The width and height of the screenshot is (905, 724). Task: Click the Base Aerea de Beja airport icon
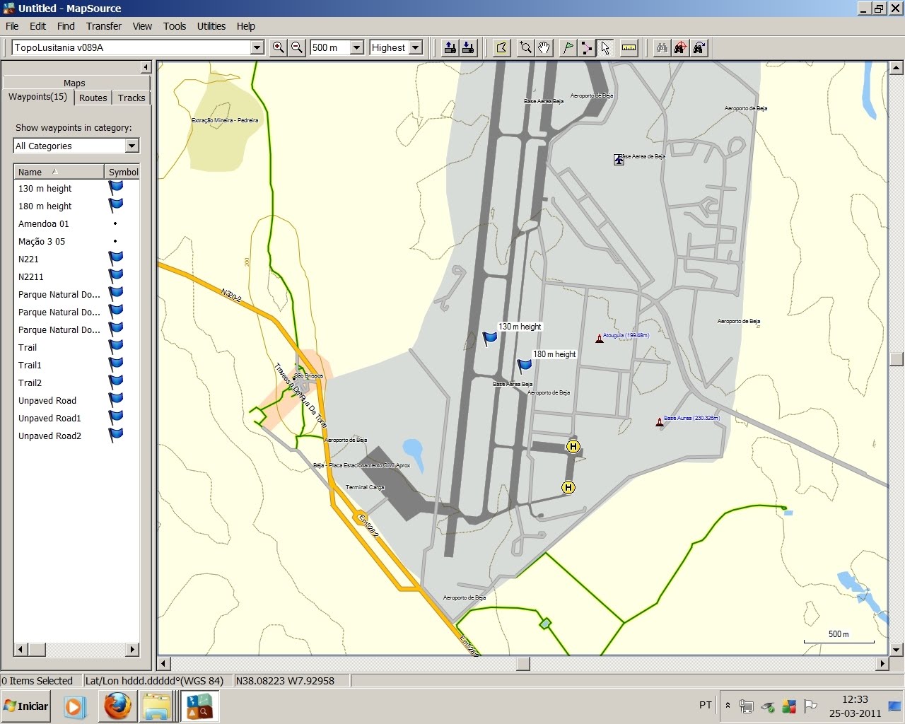click(619, 160)
